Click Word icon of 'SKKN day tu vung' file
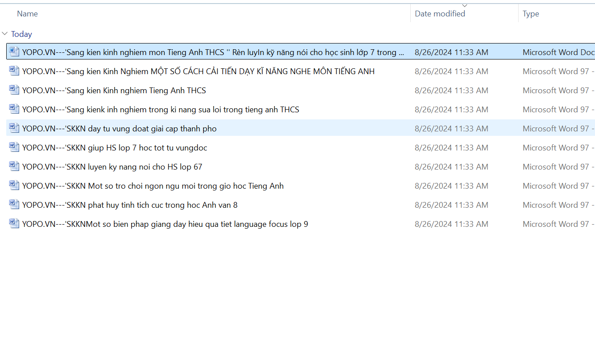The height and width of the screenshot is (356, 595). (14, 128)
